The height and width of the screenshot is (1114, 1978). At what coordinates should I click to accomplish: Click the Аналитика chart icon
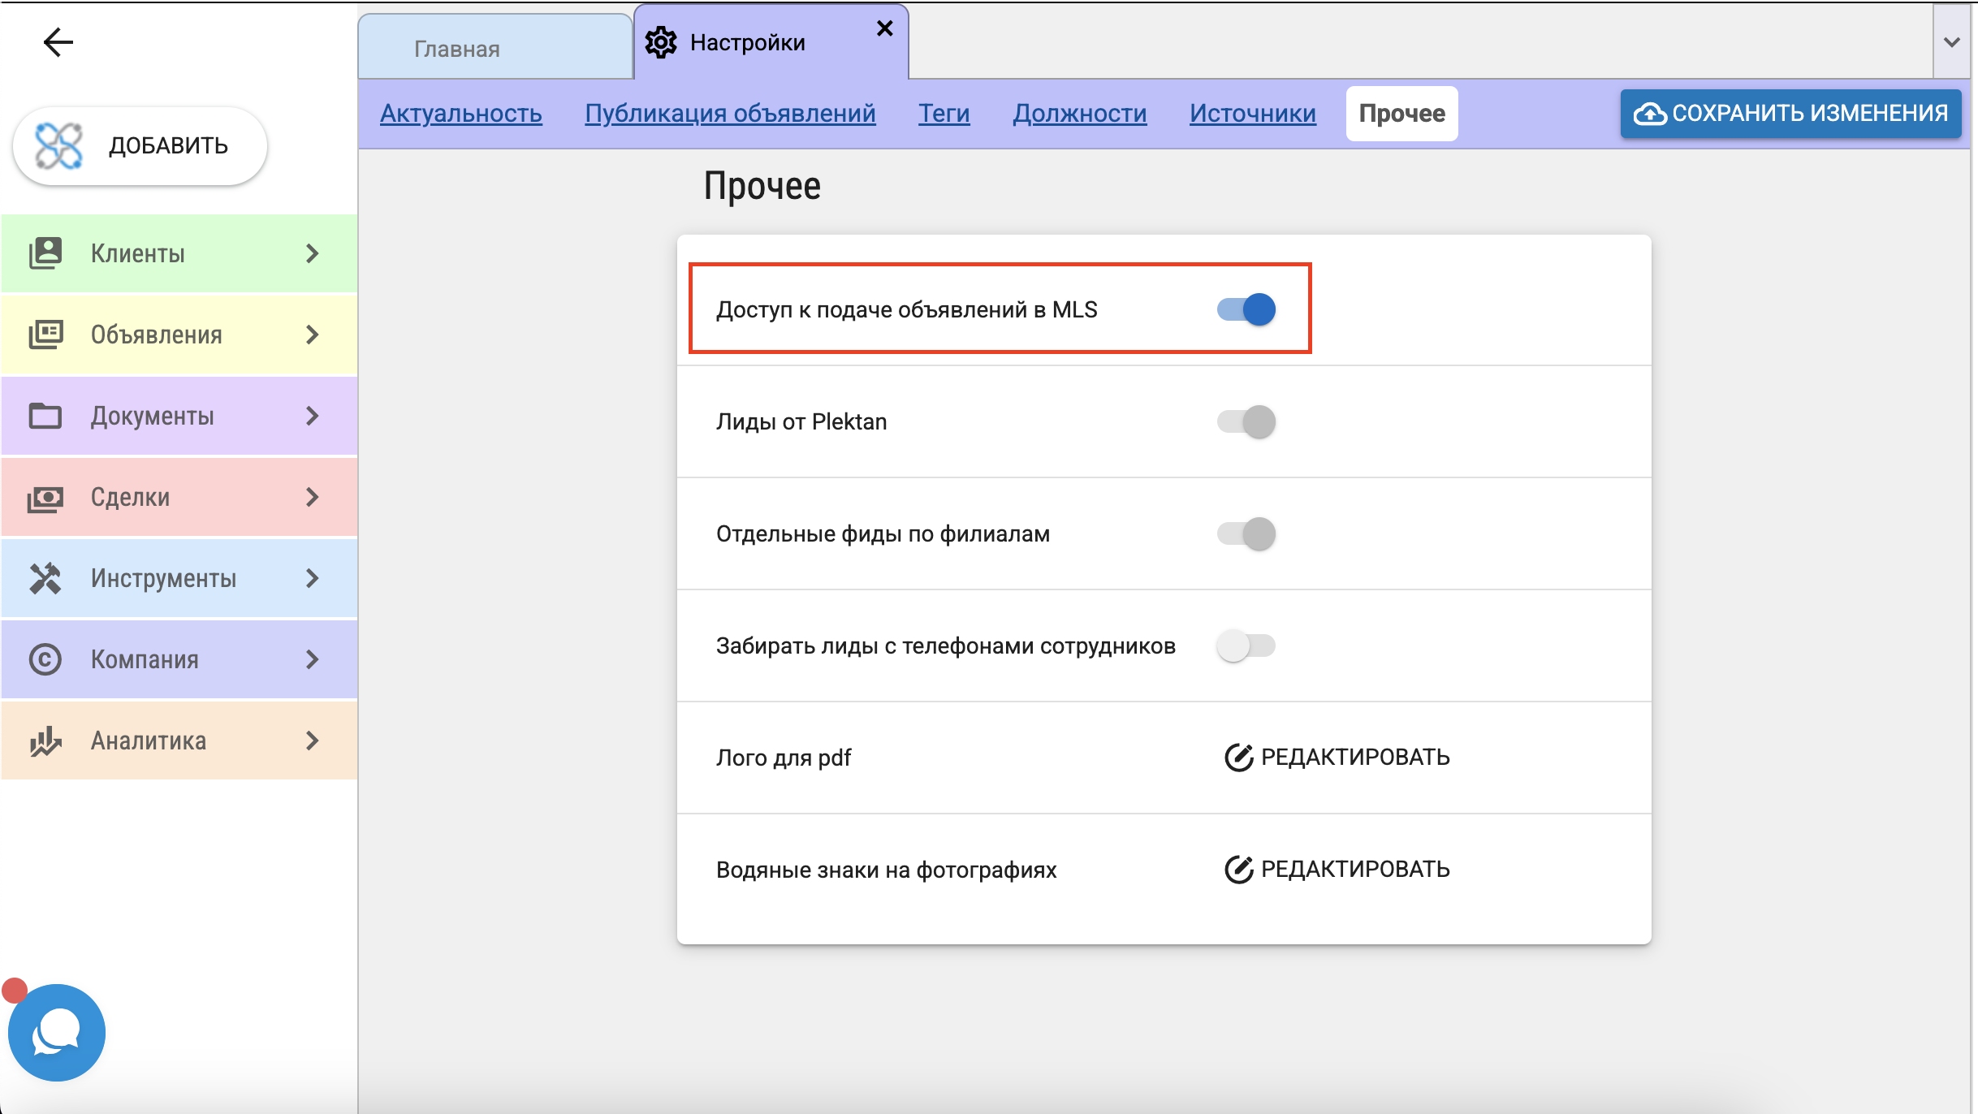(45, 741)
